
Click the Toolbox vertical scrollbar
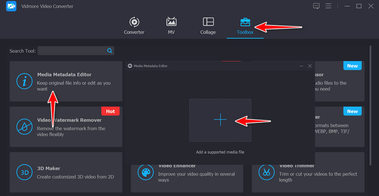click(370, 104)
